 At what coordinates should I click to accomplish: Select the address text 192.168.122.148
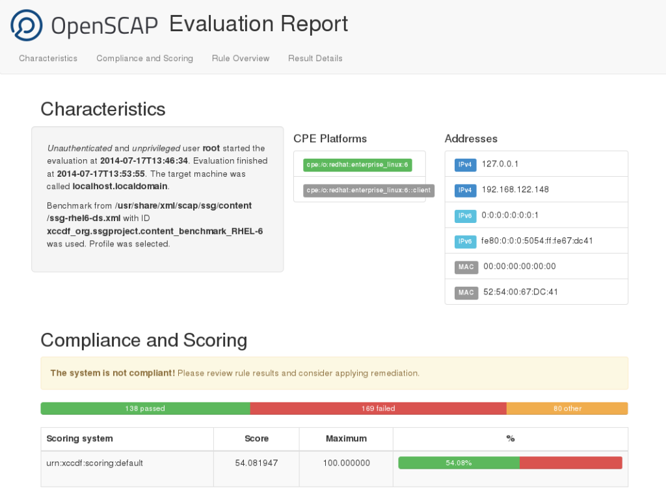click(515, 190)
